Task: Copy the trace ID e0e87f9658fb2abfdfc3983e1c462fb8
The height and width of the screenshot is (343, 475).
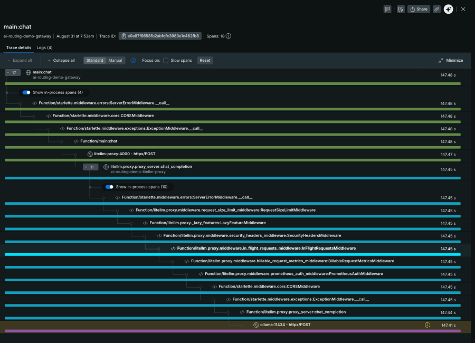Action: (x=160, y=36)
